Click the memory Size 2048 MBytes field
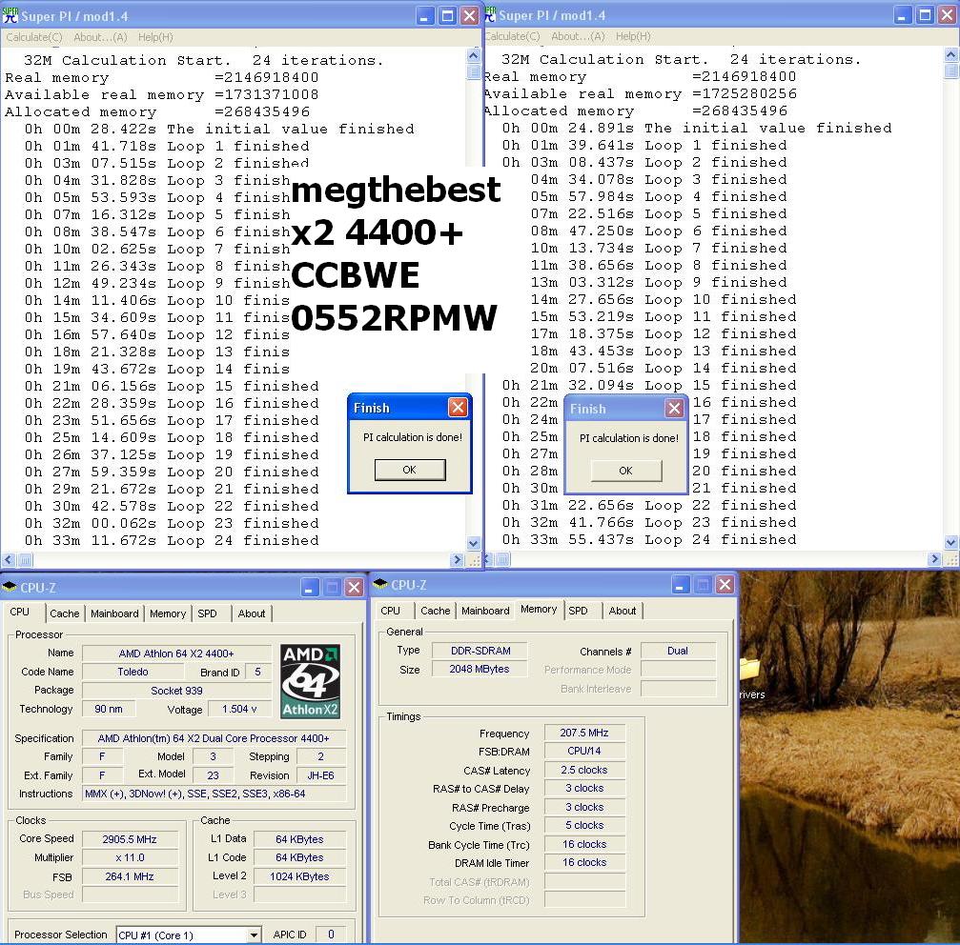The image size is (960, 945). [480, 669]
